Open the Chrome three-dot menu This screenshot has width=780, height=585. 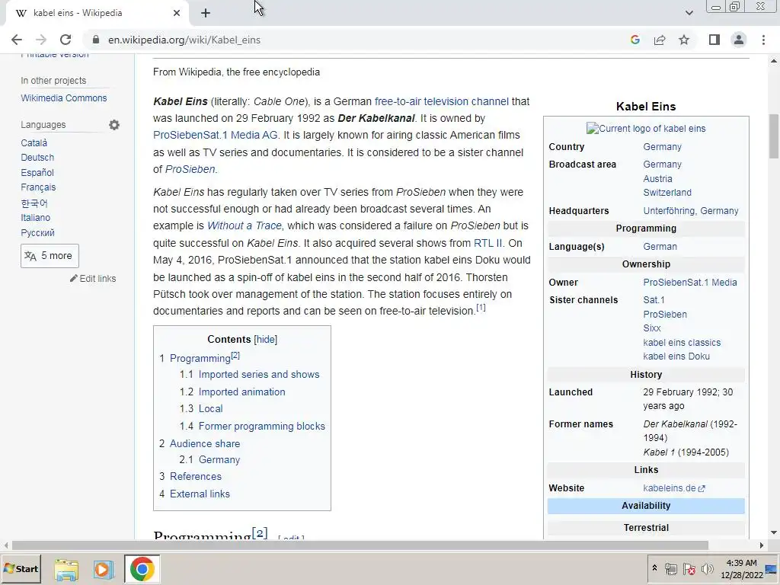(763, 40)
